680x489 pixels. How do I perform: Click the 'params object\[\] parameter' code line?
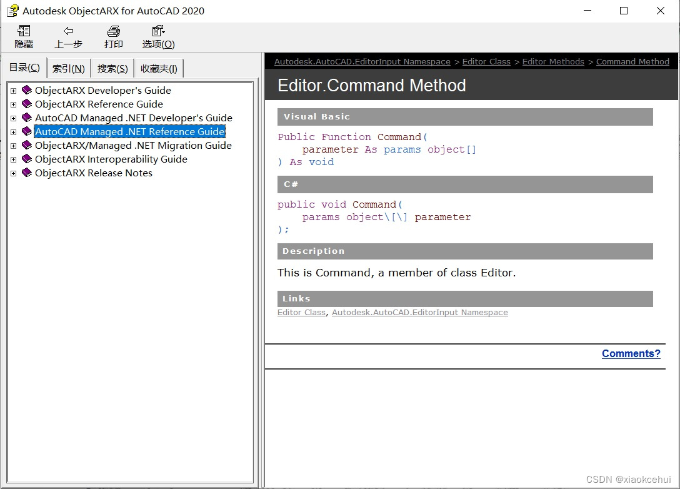386,217
